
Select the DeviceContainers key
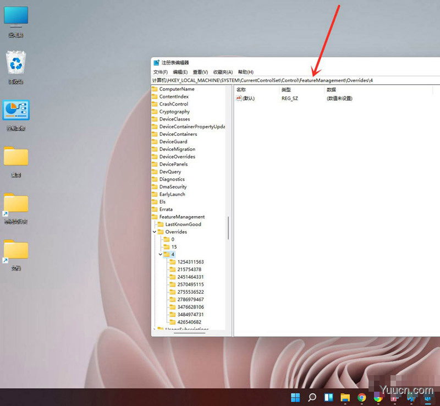[178, 134]
